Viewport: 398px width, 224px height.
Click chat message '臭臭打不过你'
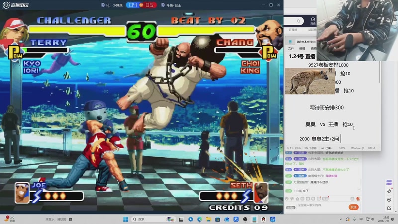point(319,182)
